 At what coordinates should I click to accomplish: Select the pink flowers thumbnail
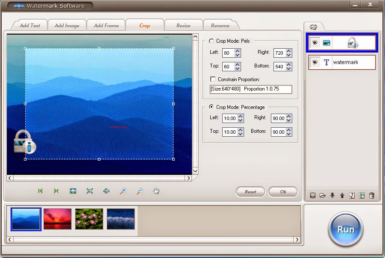coord(89,220)
